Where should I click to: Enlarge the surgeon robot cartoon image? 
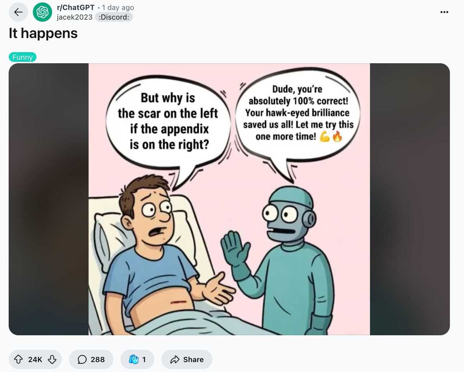coord(229,199)
